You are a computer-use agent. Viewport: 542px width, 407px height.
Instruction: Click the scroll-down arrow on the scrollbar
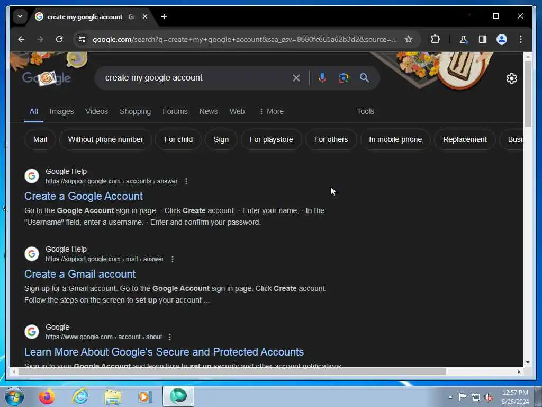tap(528, 362)
